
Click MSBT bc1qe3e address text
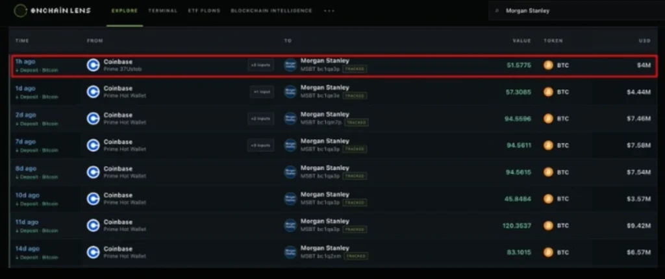(320, 95)
